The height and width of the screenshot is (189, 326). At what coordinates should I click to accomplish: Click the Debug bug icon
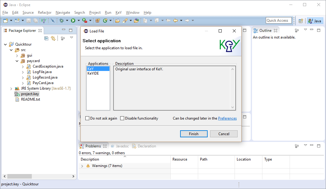coord(61,20)
